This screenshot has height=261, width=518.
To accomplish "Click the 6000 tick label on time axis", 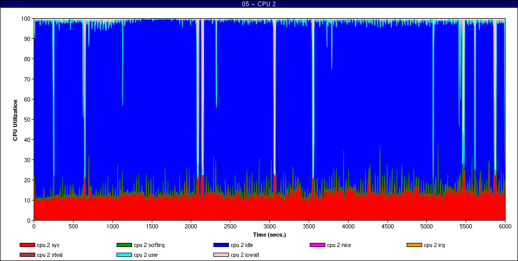I will (x=505, y=227).
